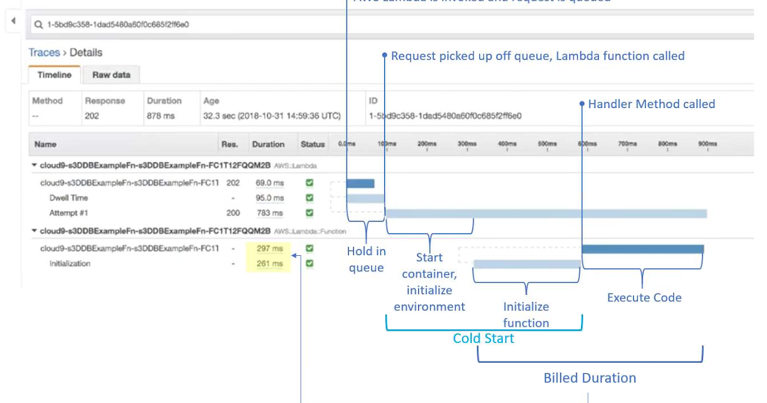767x403 pixels.
Task: Click the Duration column header
Action: (x=270, y=144)
